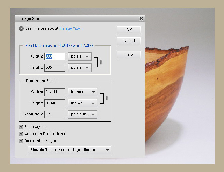Expand document Width inches dropdown
Screen dimensions: 224x172
82,92
